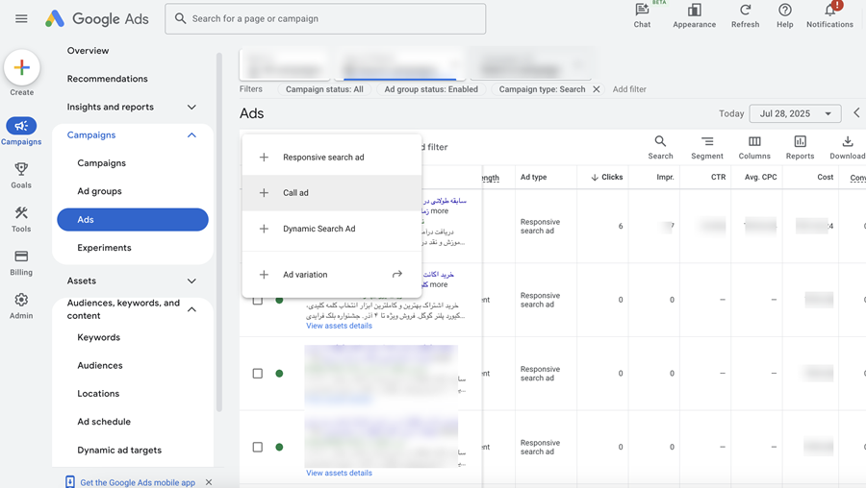Click the Refresh icon
Viewport: 866px width, 488px height.
(x=745, y=10)
